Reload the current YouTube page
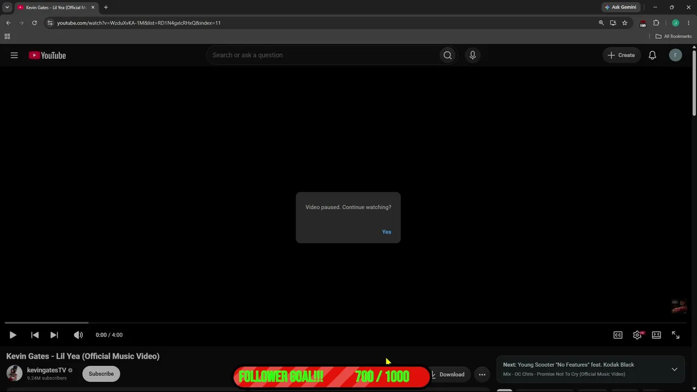The width and height of the screenshot is (697, 392). pyautogui.click(x=34, y=23)
